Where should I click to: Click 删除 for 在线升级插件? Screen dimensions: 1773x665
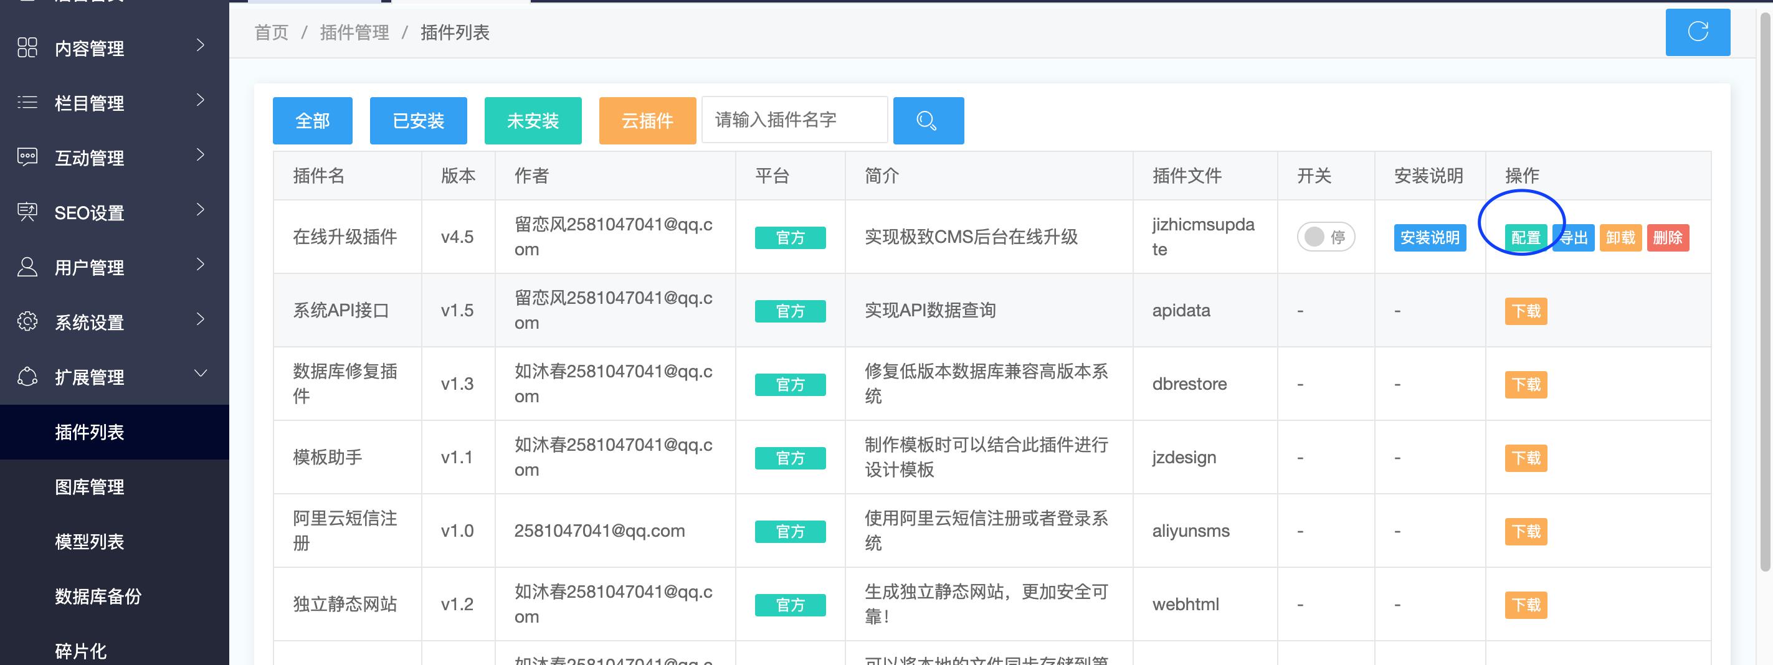pos(1668,237)
